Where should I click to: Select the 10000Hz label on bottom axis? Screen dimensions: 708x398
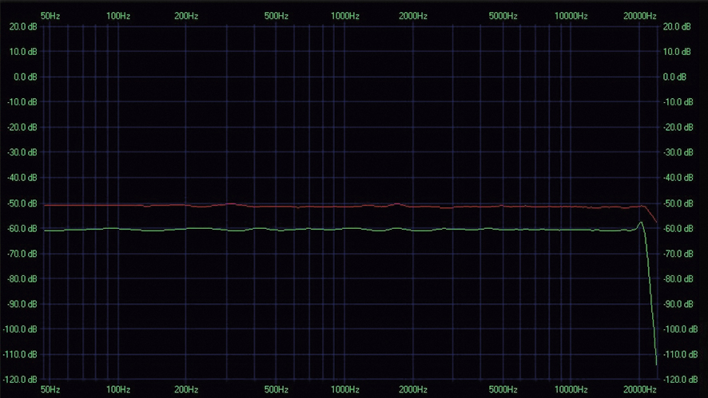point(571,389)
